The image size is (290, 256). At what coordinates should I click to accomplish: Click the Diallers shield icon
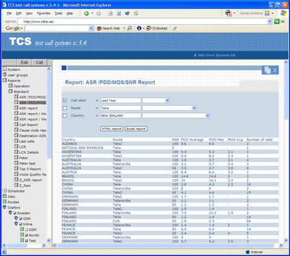pyautogui.click(x=5, y=207)
